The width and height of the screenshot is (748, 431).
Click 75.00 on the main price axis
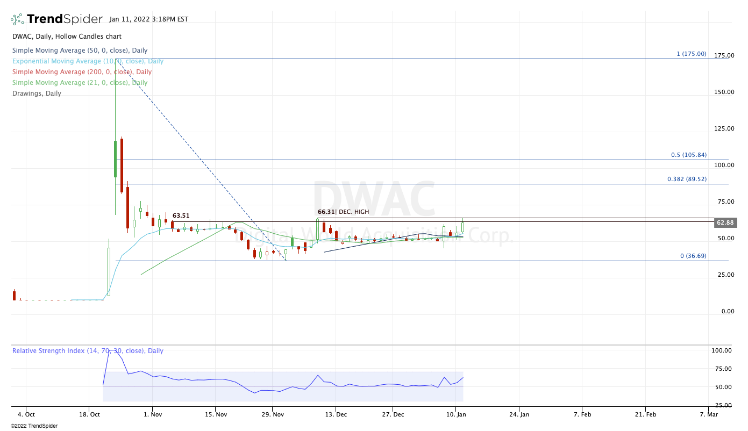(725, 202)
